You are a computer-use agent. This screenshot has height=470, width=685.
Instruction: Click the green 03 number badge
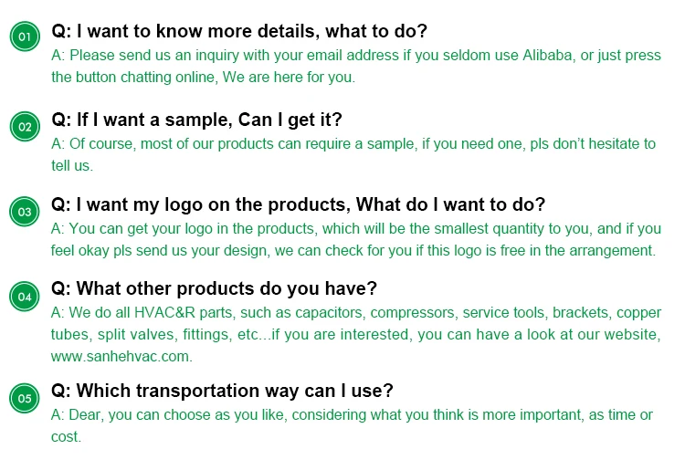click(x=25, y=212)
